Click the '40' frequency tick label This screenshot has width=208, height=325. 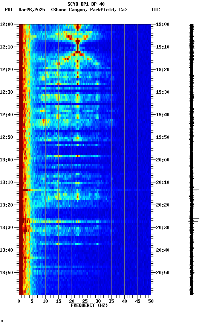point(125,301)
